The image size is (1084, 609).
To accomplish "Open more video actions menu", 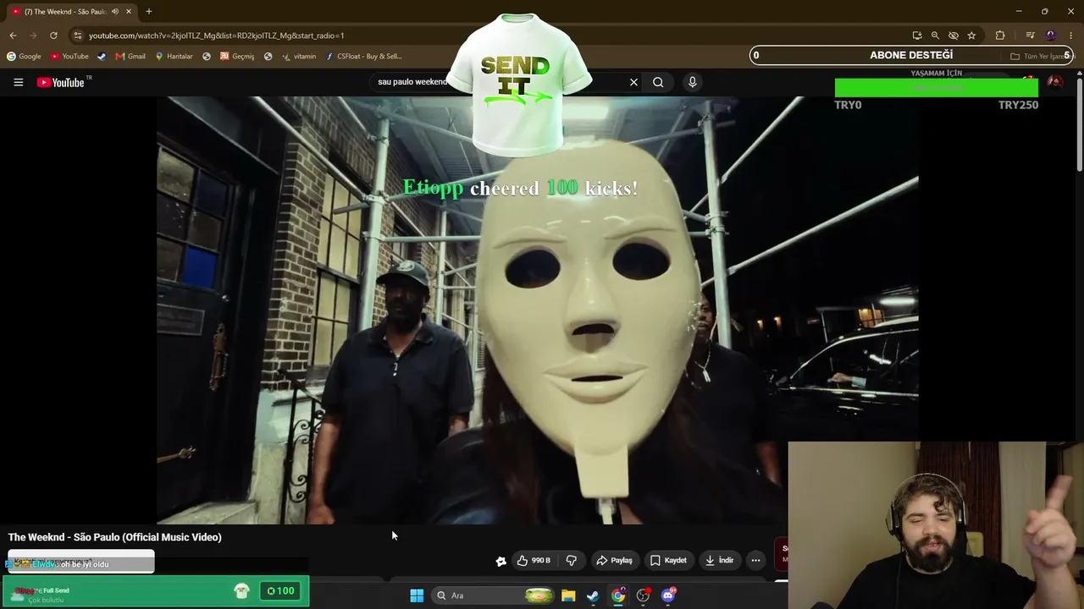I will 755,560.
